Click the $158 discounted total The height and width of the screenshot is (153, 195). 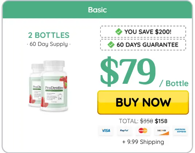pos(161,121)
